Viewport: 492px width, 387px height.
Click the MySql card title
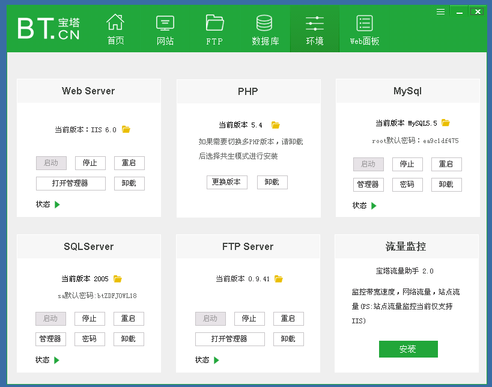(x=407, y=91)
